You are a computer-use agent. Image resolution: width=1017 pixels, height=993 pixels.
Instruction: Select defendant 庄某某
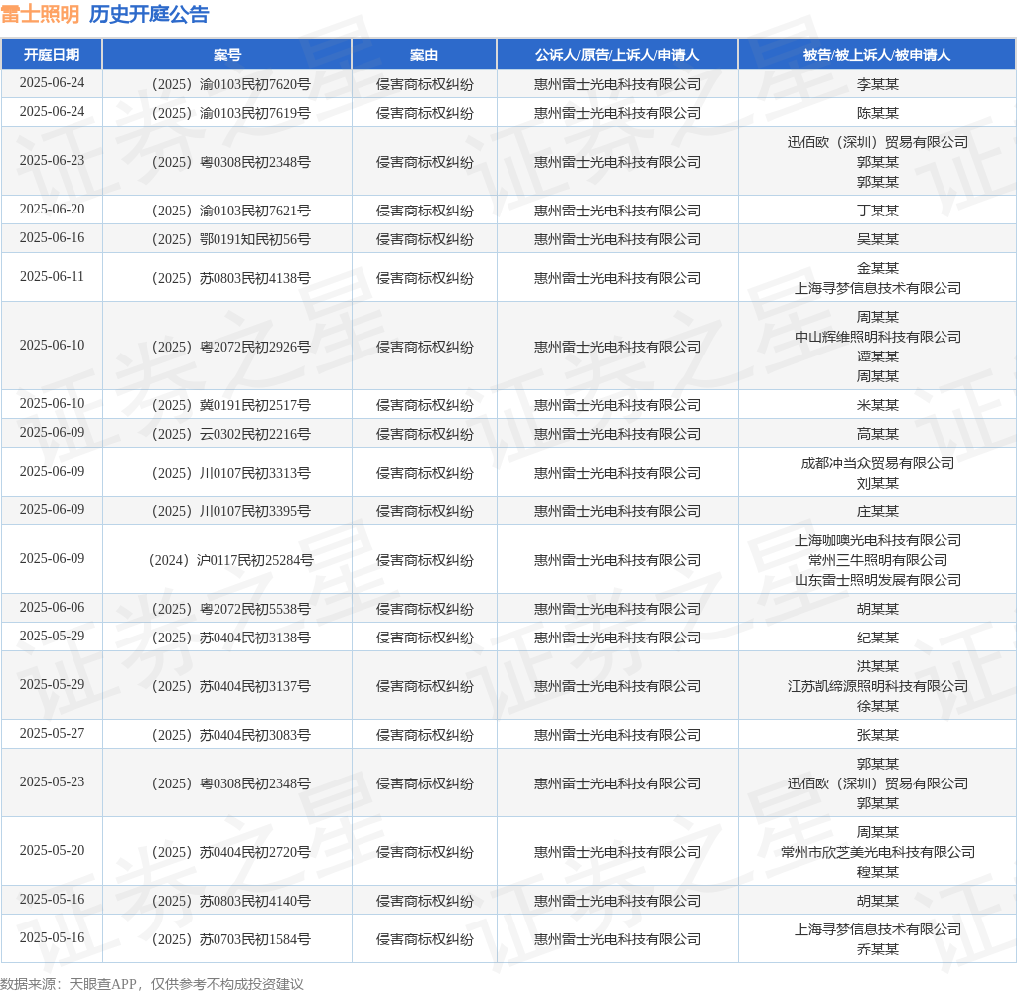[x=878, y=511]
